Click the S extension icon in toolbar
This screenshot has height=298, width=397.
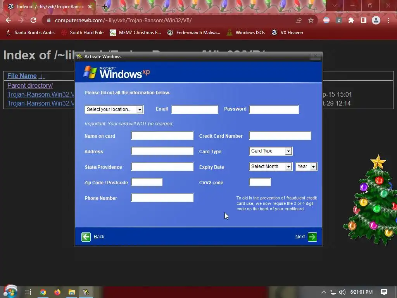click(339, 21)
